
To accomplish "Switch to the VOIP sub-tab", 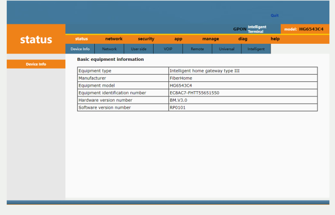I will pyautogui.click(x=168, y=49).
